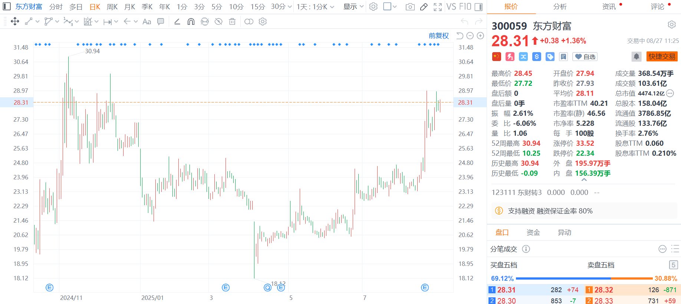Toggle the five-level order depth button
The image size is (681, 304).
674,265
